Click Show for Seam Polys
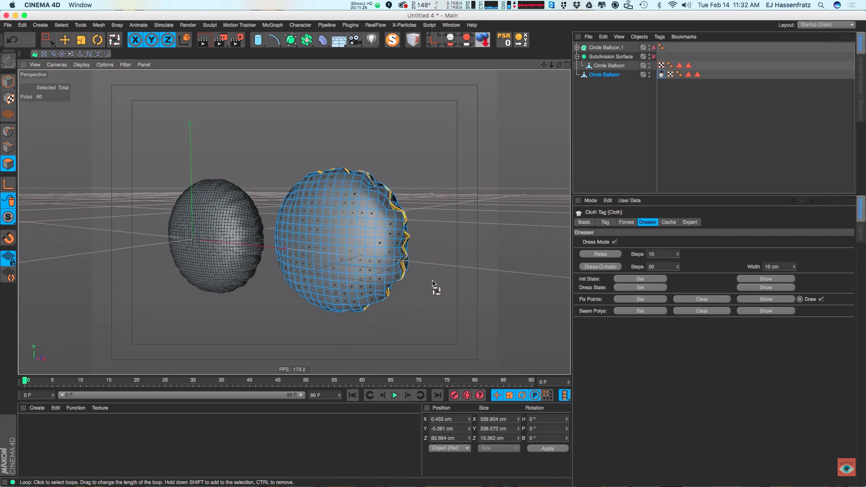Screen dimensions: 866x487 pos(766,311)
